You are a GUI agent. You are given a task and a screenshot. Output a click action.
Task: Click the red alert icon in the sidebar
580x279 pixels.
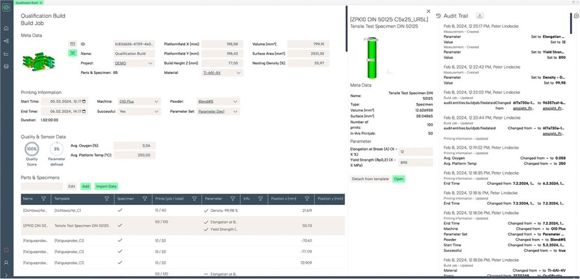pyautogui.click(x=6, y=250)
